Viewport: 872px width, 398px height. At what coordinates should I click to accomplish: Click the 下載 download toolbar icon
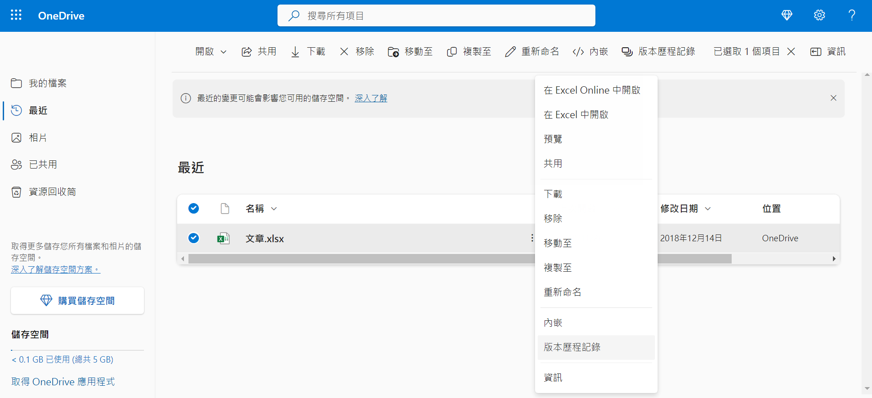[x=295, y=52]
